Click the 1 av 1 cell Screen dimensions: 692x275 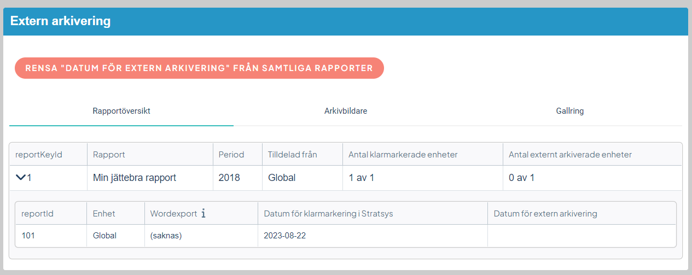[423, 178]
